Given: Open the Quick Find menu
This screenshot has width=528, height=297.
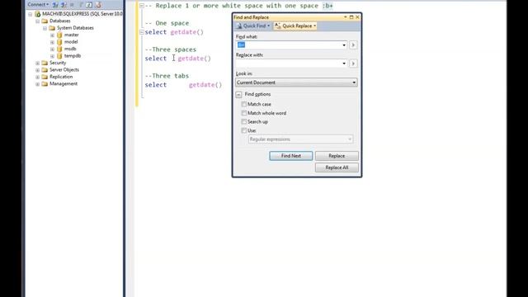Looking at the screenshot, I should (x=253, y=26).
